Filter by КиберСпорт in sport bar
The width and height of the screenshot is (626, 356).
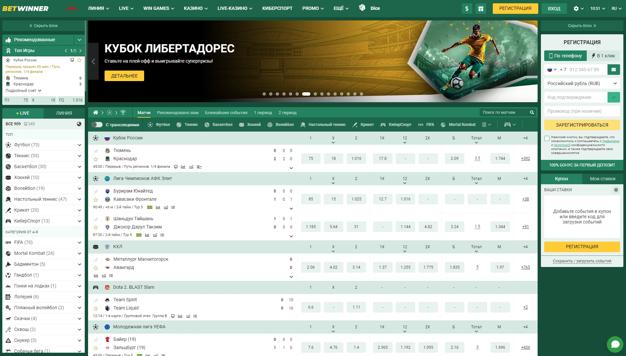pos(396,125)
